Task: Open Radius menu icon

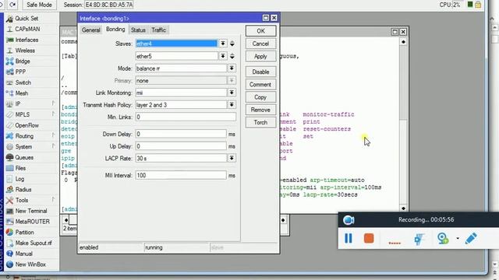Action: coord(10,190)
